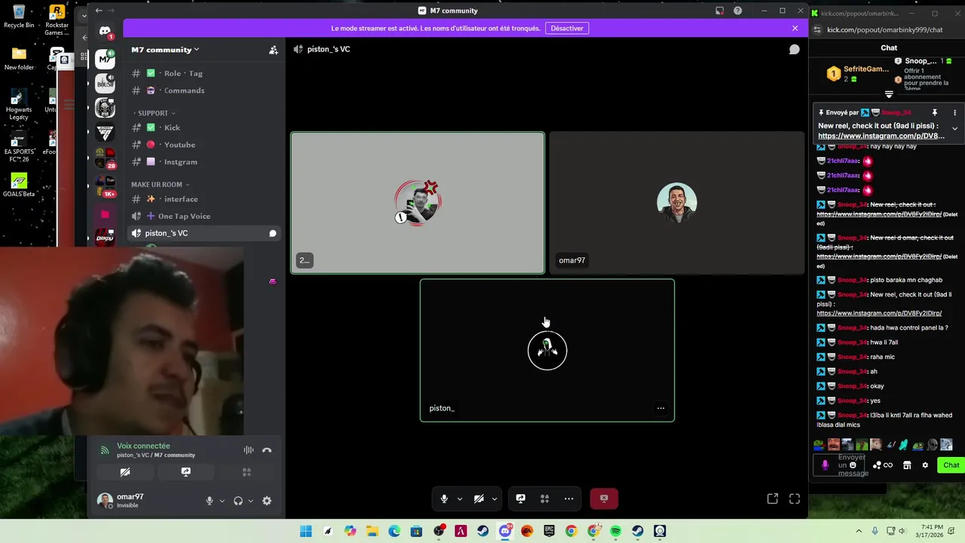Toggle noise suppression waveform icon in voice panel

click(x=248, y=450)
